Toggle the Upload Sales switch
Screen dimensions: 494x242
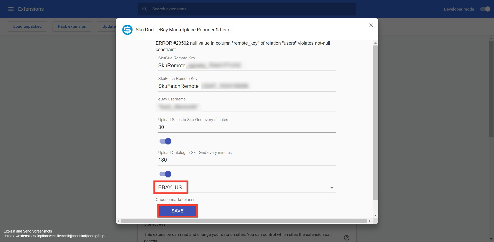[165, 141]
